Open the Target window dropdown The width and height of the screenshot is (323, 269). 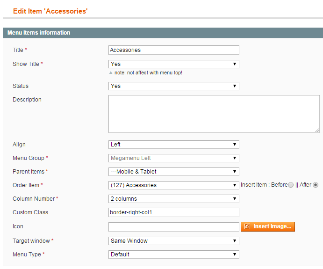click(x=174, y=241)
